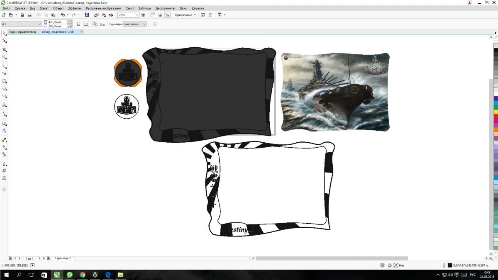Image resolution: width=498 pixels, height=280 pixels.
Task: Select the Color Eyedropper tool
Action: click(4, 140)
